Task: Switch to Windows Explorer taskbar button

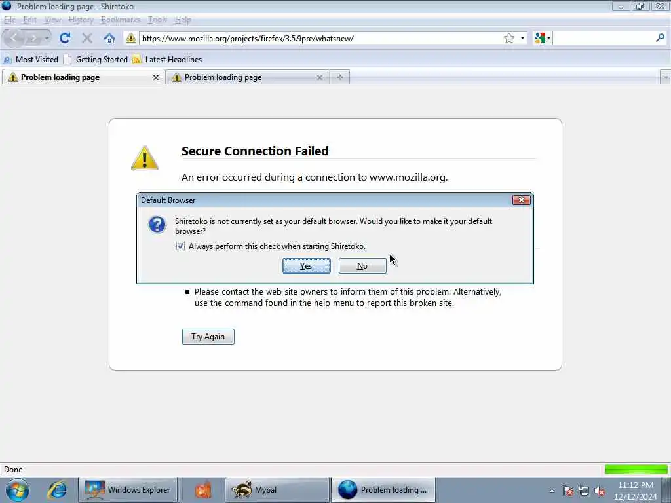Action: [128, 490]
